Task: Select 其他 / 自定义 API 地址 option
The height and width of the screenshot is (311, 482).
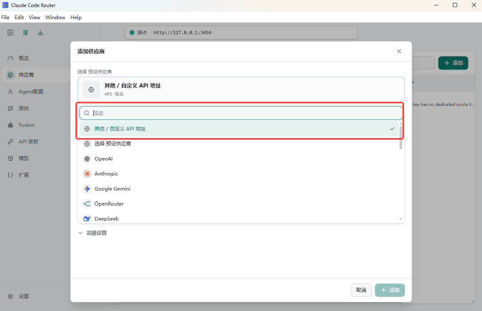Action: point(239,129)
